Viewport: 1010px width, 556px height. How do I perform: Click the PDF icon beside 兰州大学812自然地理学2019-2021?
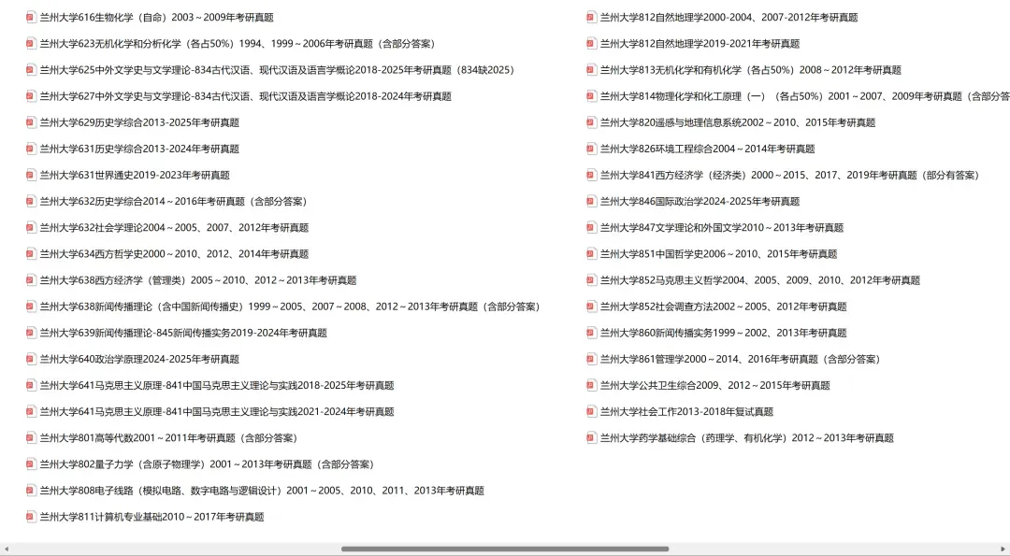[591, 44]
